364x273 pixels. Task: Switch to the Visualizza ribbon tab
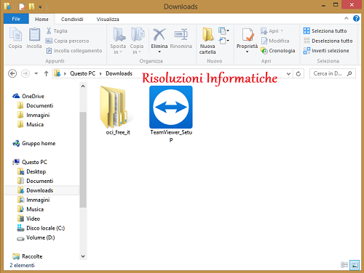[108, 19]
